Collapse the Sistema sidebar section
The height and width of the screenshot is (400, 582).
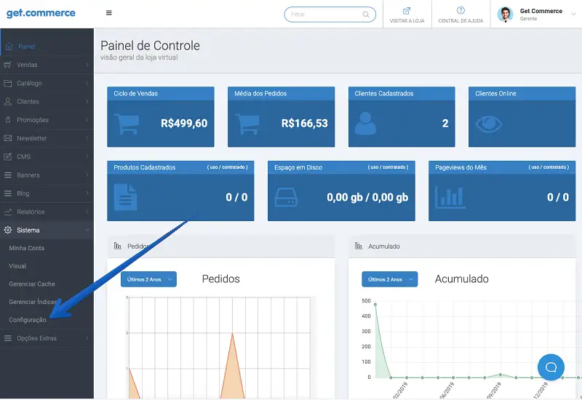(47, 230)
